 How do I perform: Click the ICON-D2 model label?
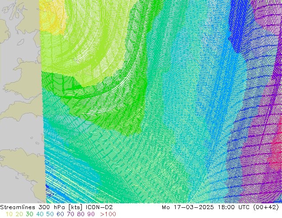coord(99,207)
